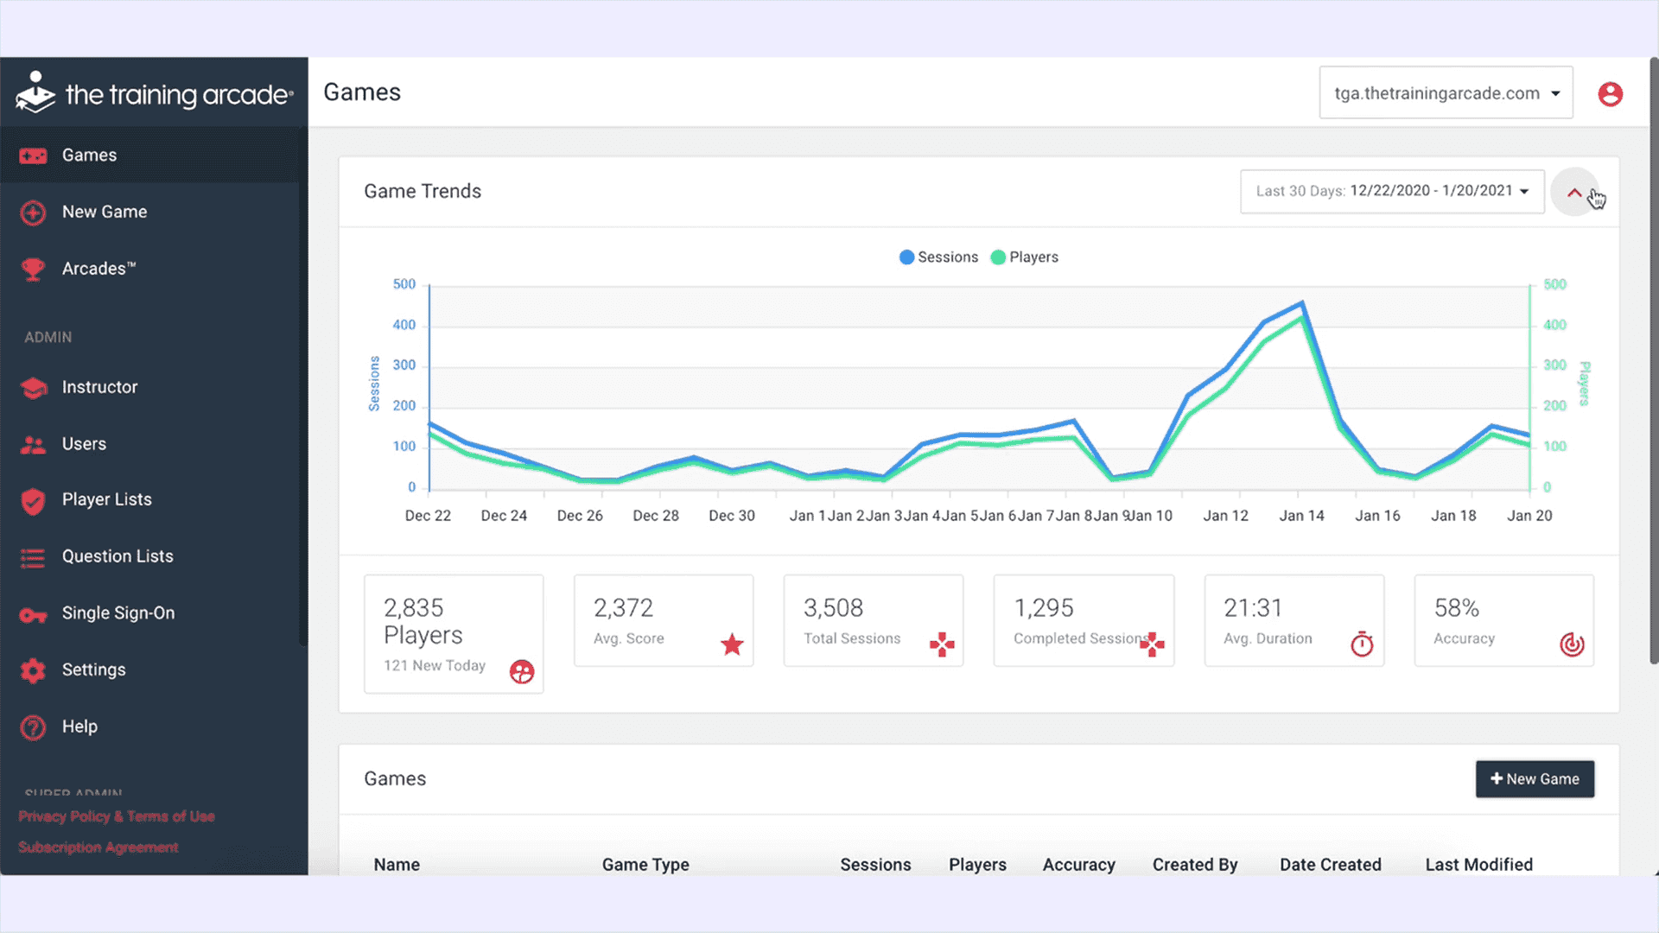Click the Jan 14 label on chart axis
The width and height of the screenshot is (1659, 933).
click(x=1301, y=516)
